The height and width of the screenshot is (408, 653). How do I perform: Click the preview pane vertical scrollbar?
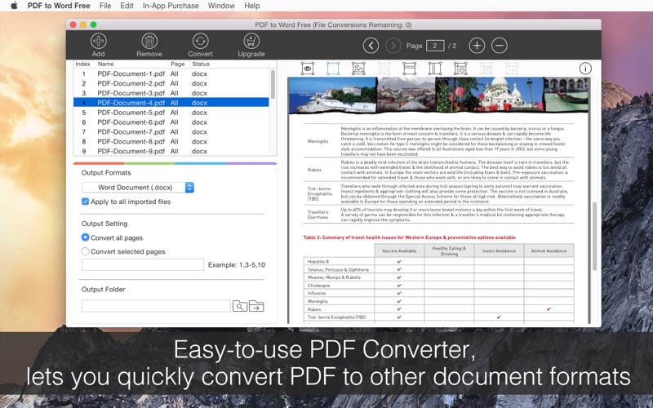[594, 236]
